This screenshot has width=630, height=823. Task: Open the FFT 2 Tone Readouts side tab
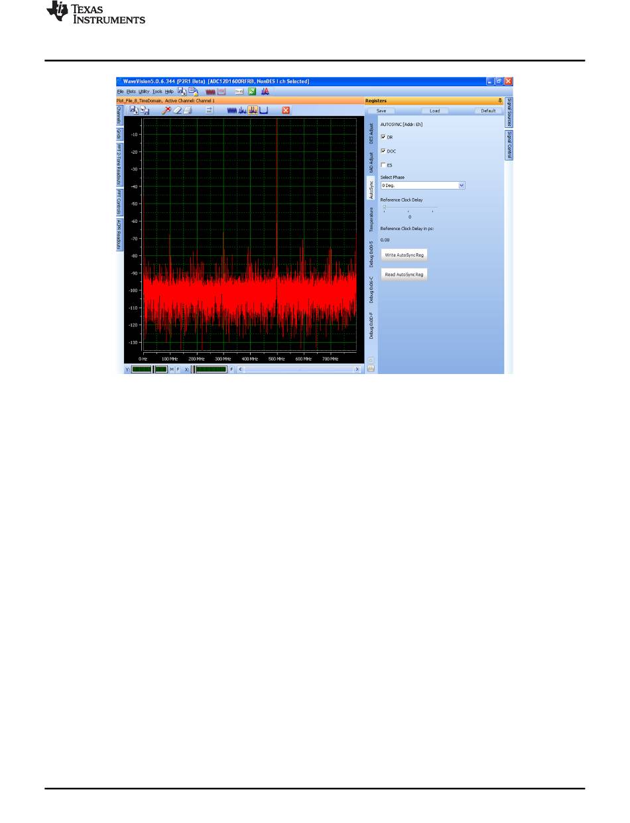119,164
